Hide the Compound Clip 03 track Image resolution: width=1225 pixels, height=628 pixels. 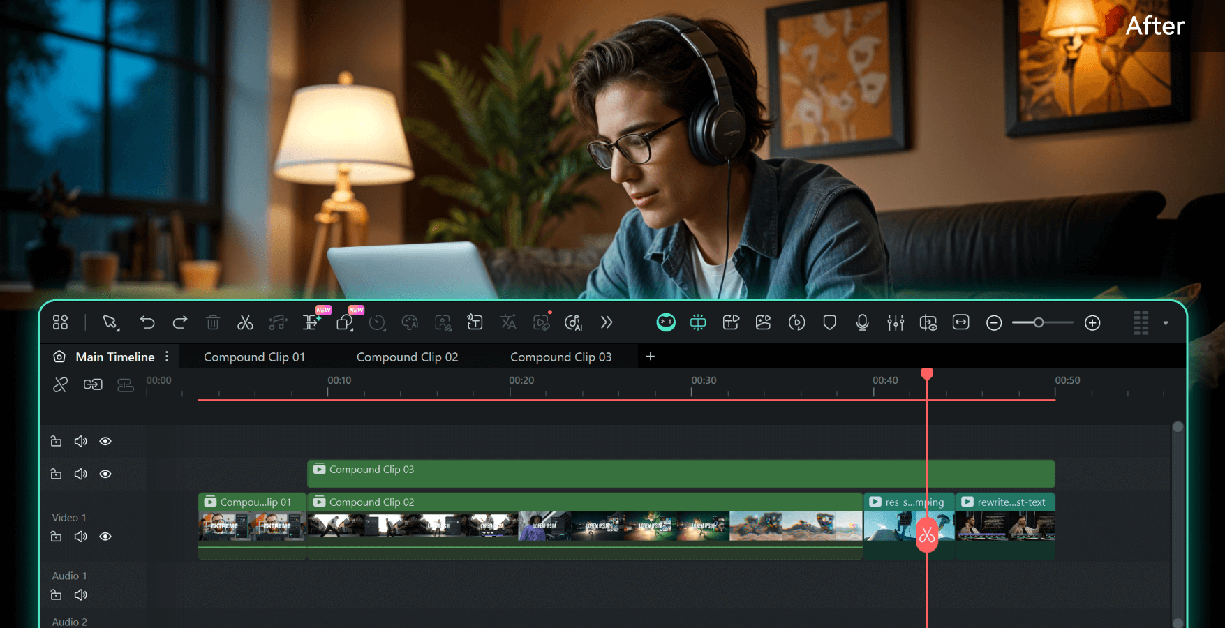click(x=105, y=474)
